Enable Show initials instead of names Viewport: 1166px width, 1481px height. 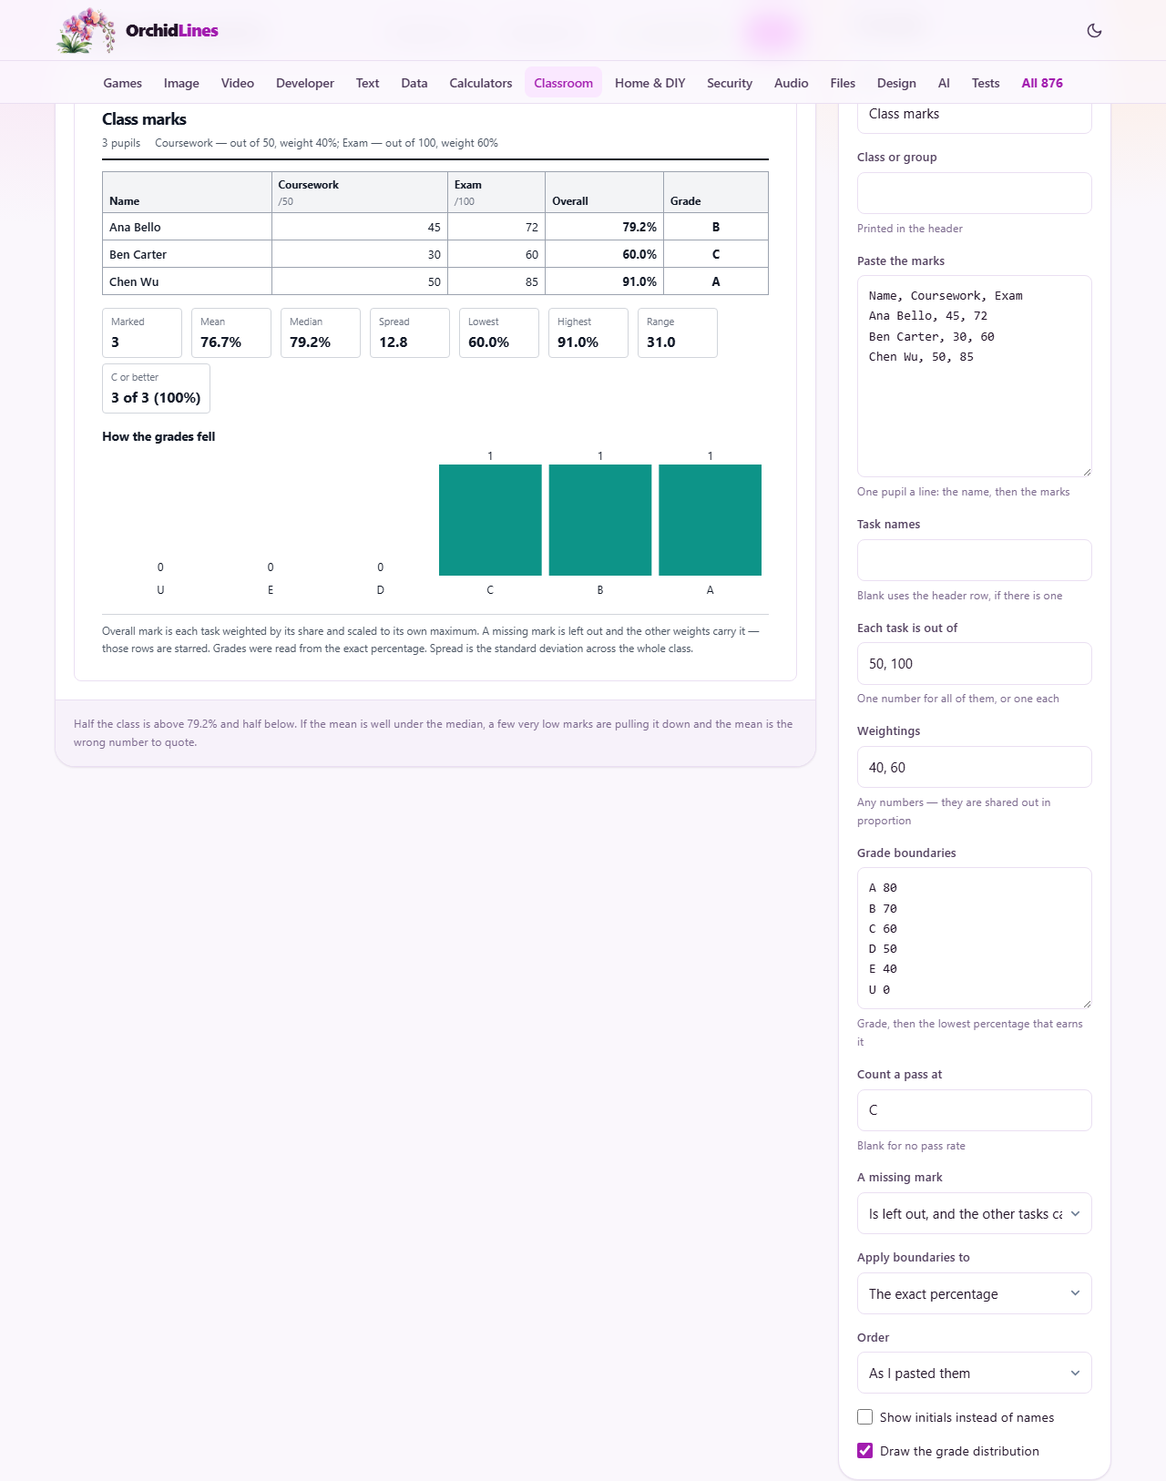tap(865, 1417)
